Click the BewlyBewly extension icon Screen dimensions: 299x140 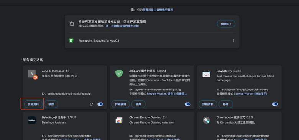pyautogui.click(x=206, y=74)
